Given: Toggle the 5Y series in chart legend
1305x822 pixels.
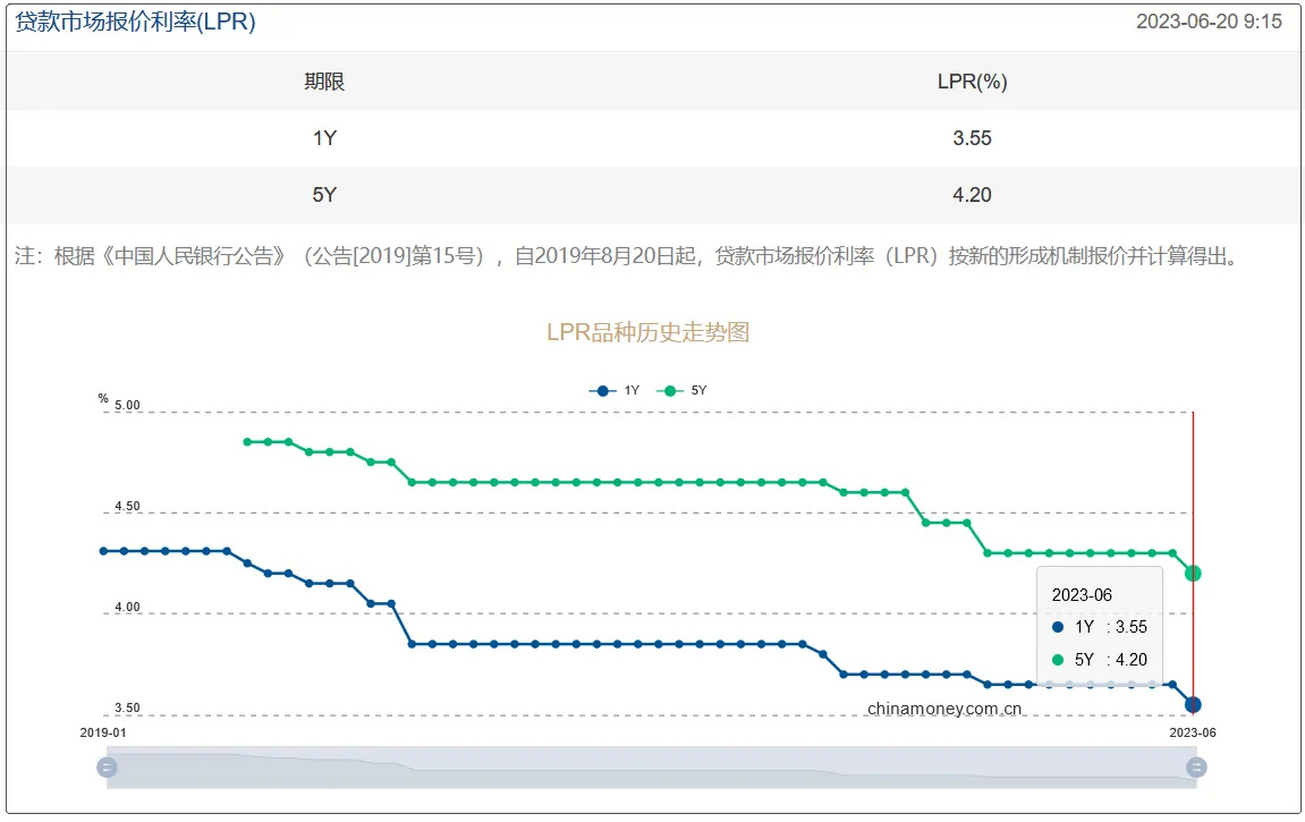Looking at the screenshot, I should coord(681,390).
